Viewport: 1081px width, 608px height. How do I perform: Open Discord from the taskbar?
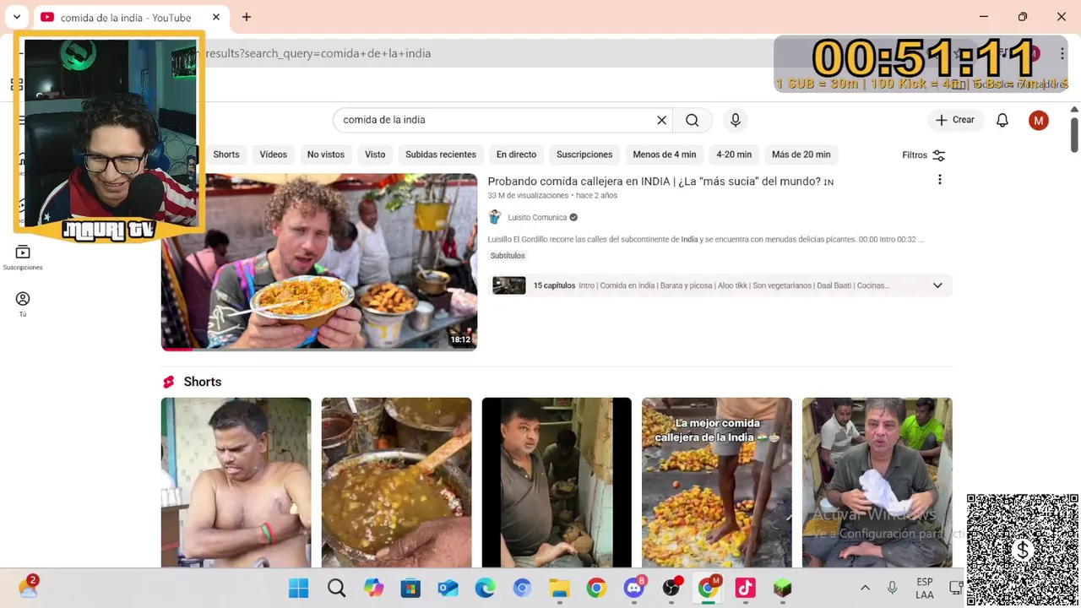coord(633,589)
